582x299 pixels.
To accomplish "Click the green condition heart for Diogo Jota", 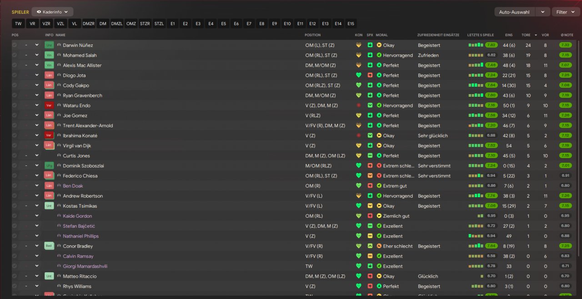I will coord(358,75).
